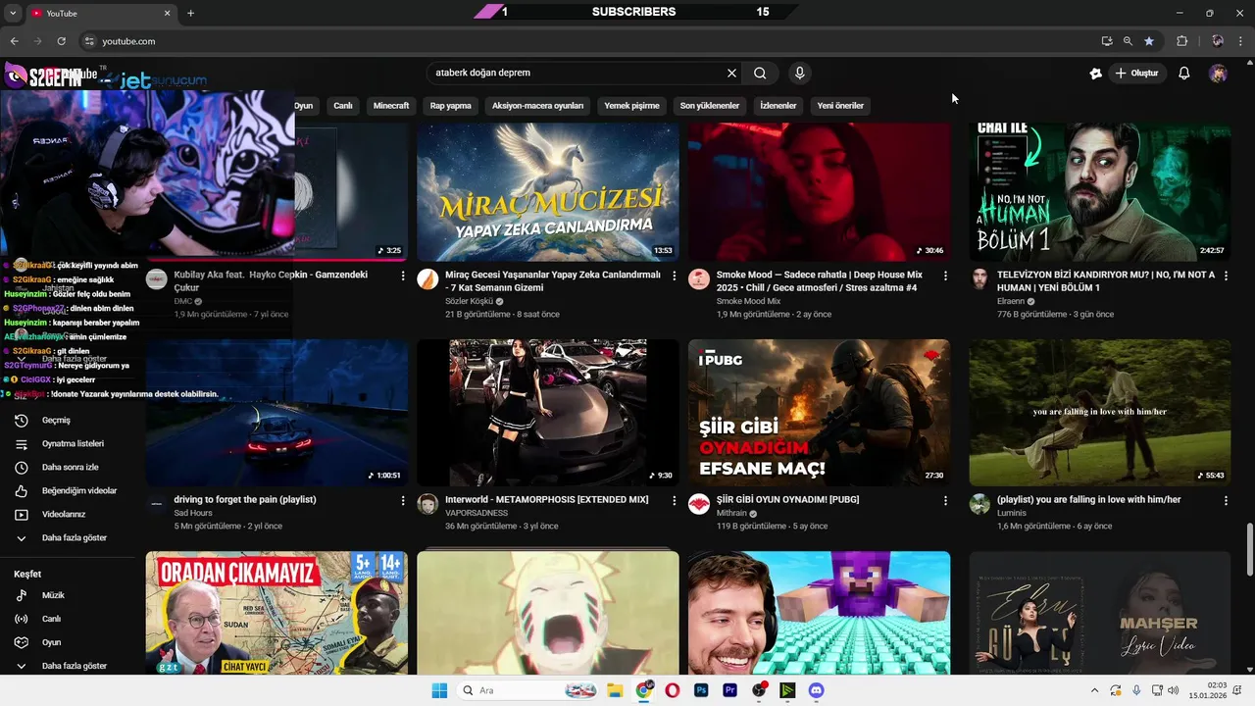Open Photoshop from the taskbar
The image size is (1255, 706).
[701, 690]
